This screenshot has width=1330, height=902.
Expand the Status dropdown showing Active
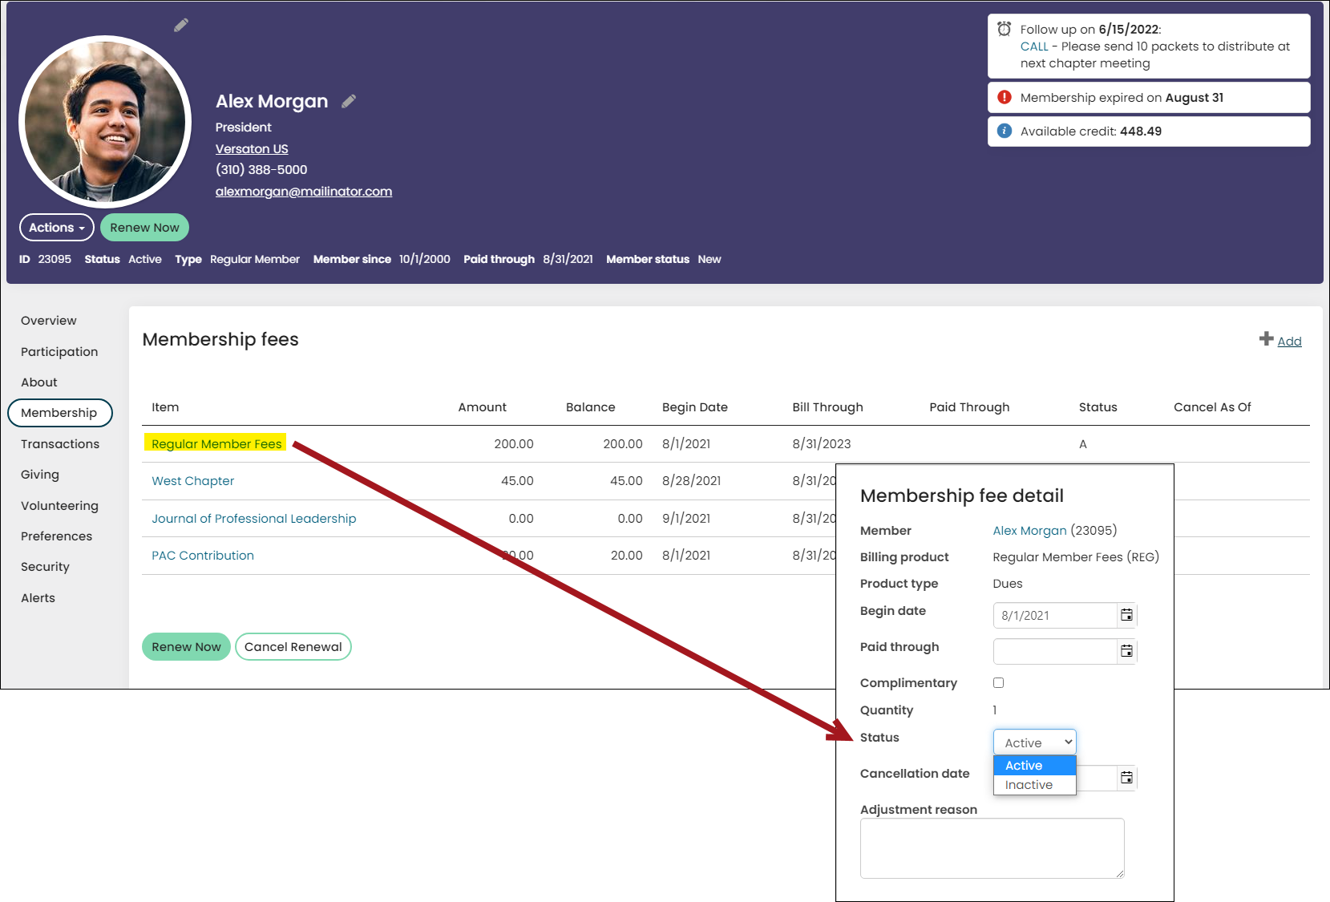pyautogui.click(x=1035, y=742)
